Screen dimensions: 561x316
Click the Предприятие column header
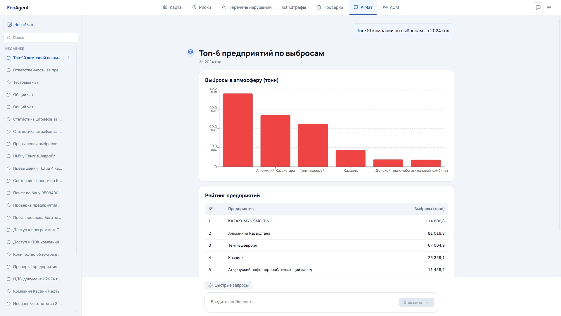(x=241, y=209)
